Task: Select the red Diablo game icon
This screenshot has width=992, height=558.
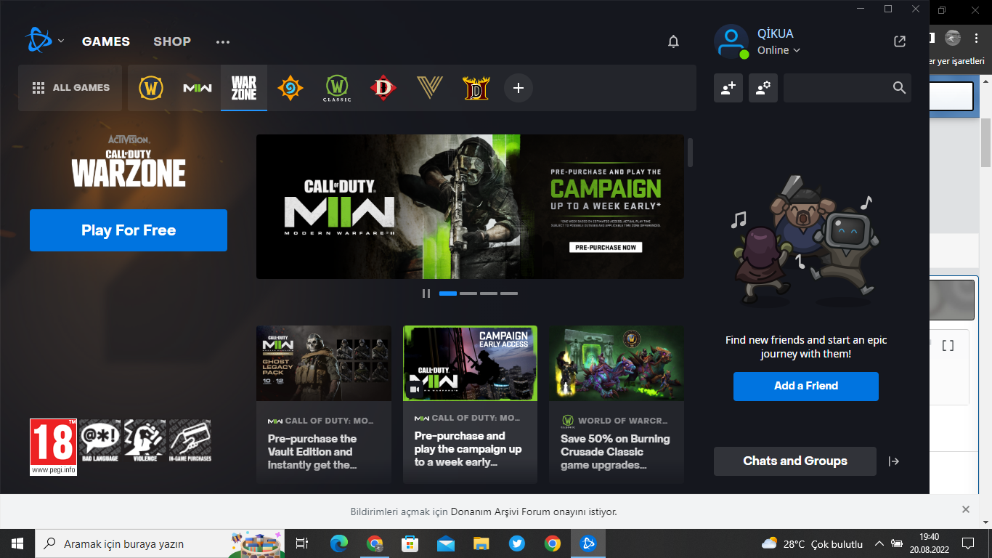Action: tap(383, 88)
